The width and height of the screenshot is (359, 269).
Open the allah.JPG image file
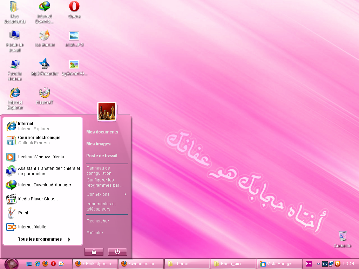point(74,35)
